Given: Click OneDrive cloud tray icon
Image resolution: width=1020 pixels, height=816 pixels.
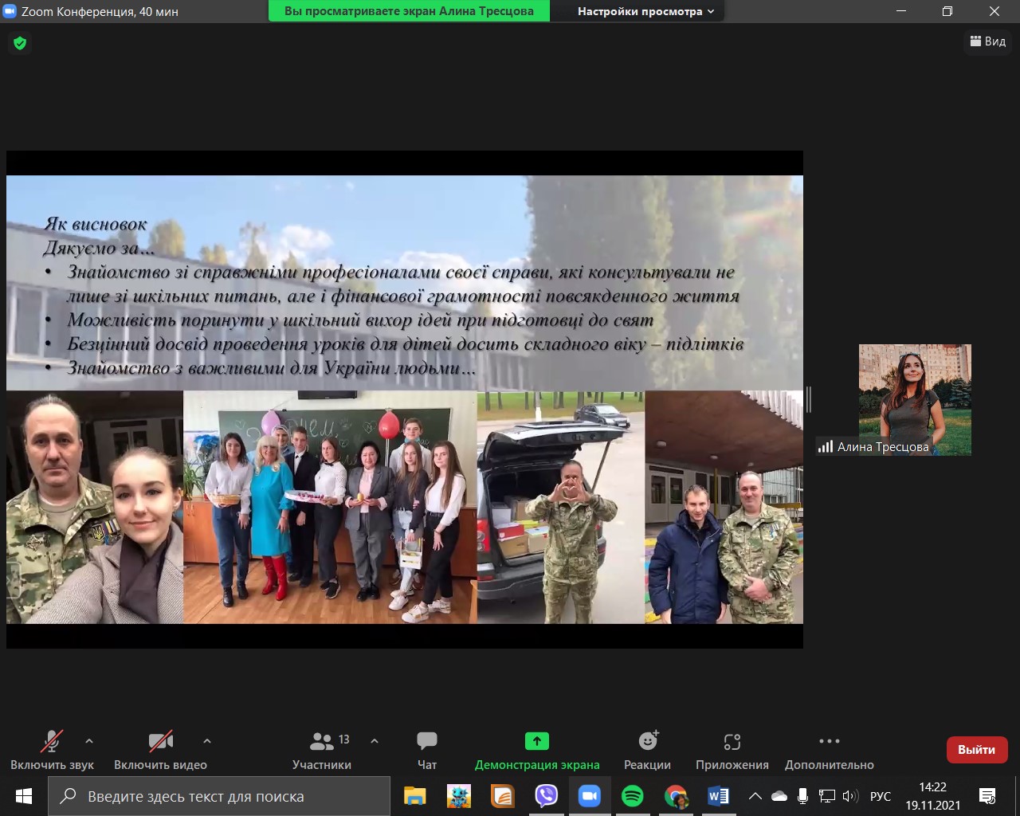Looking at the screenshot, I should click(779, 796).
